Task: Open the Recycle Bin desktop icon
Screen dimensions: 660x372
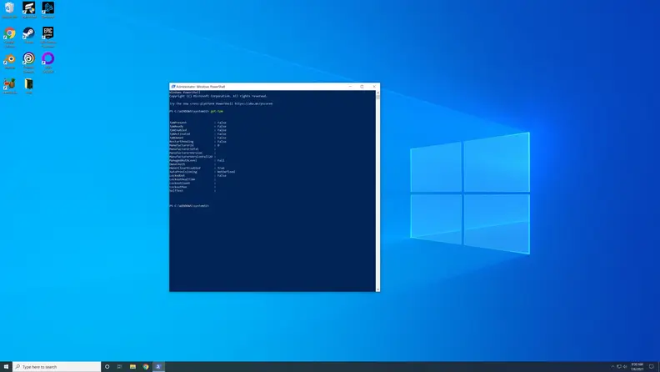Action: (9, 9)
